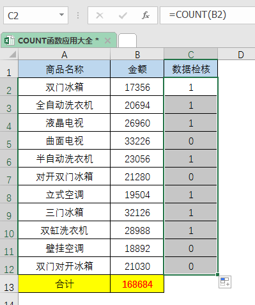The image size is (255, 305).
Task: Select row 13 header
Action: tap(9, 284)
